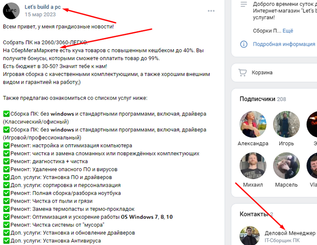Screen dimensions: 317x245
Task: Click the info circle icon
Action: click(x=244, y=44)
